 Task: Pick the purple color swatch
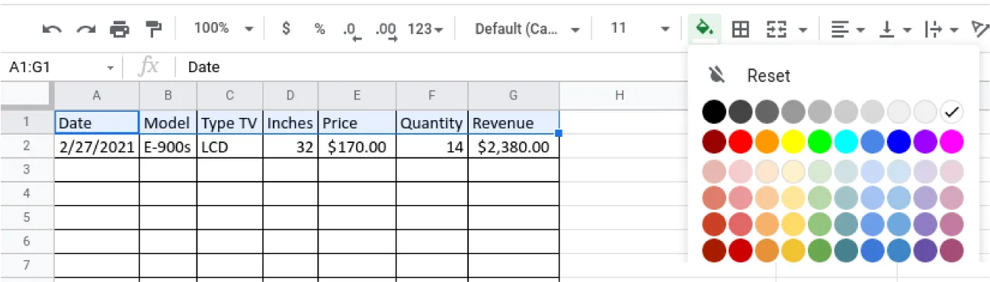[x=925, y=141]
